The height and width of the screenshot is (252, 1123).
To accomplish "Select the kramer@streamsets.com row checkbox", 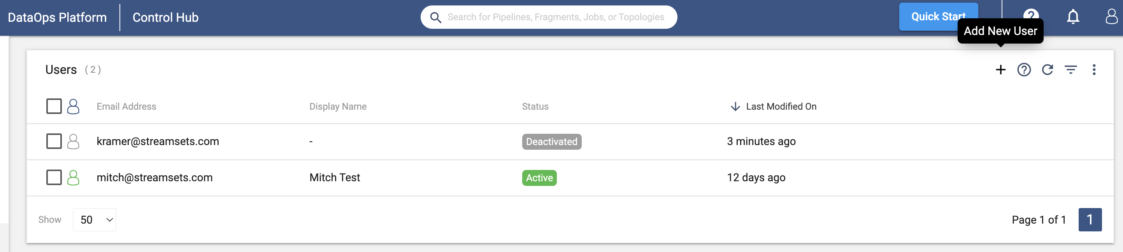I will (54, 141).
